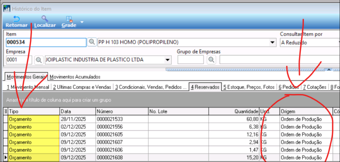Click the Empresa search magnifier icon
340x162 pixels.
click(x=38, y=60)
